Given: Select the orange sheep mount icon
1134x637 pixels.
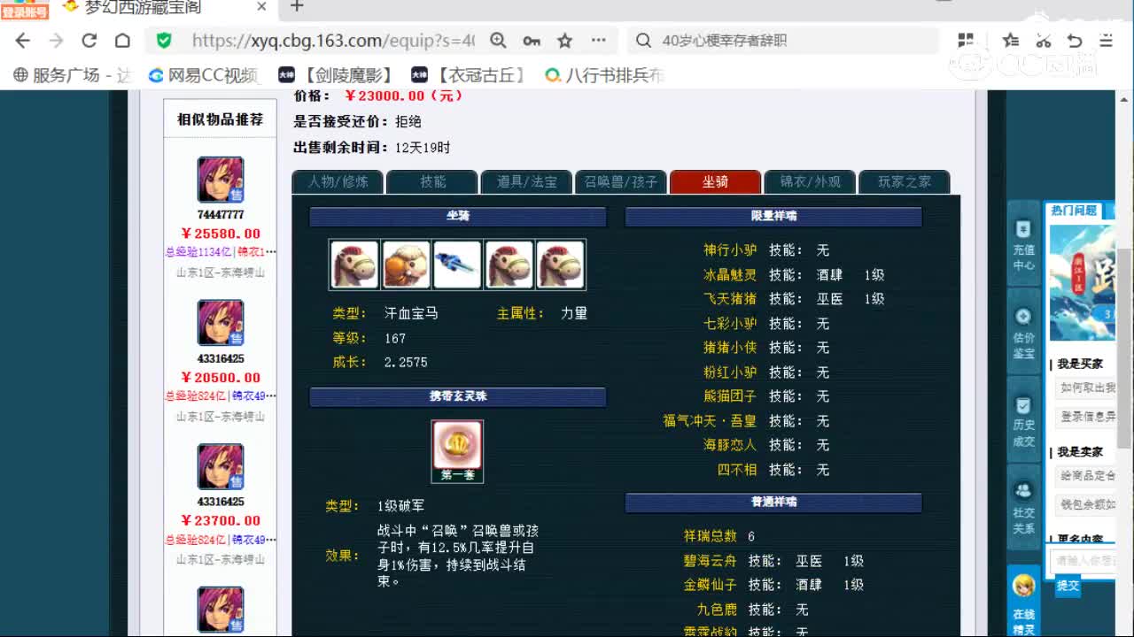Looking at the screenshot, I should [x=406, y=265].
